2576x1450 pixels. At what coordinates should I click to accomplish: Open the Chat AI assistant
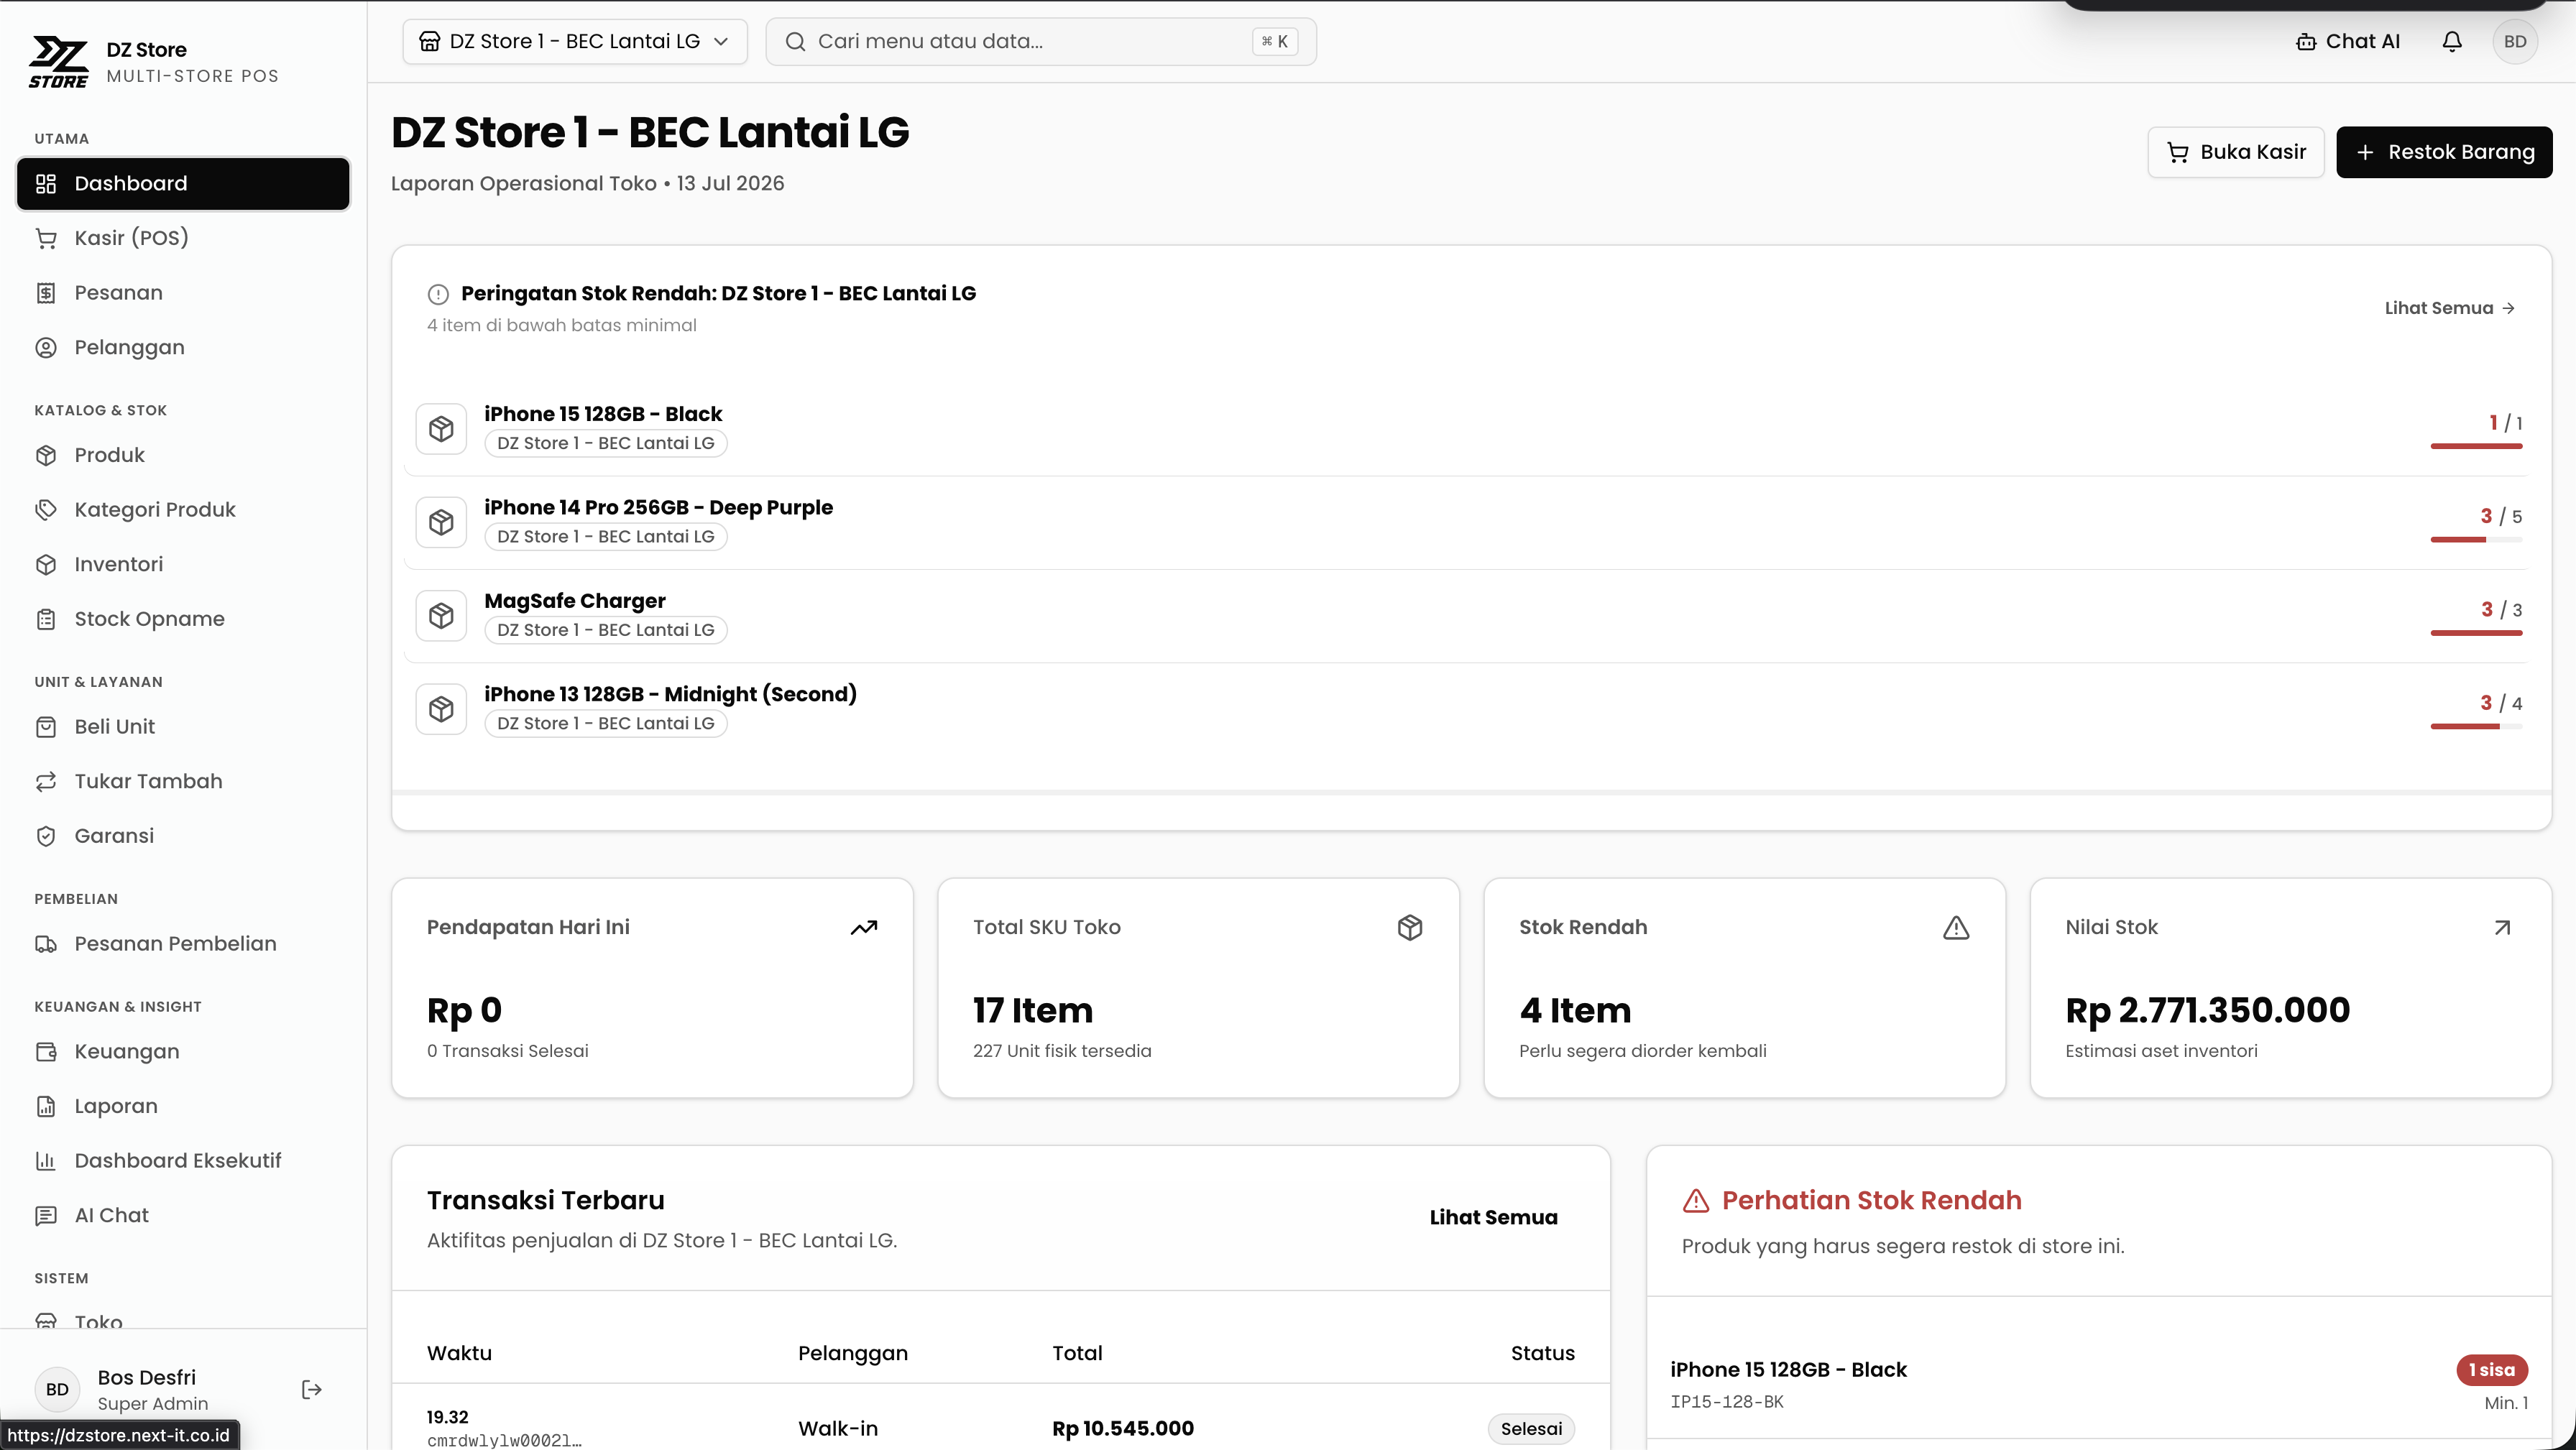click(x=2348, y=41)
